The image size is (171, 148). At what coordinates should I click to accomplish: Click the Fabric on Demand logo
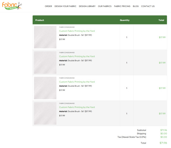click(x=12, y=6)
